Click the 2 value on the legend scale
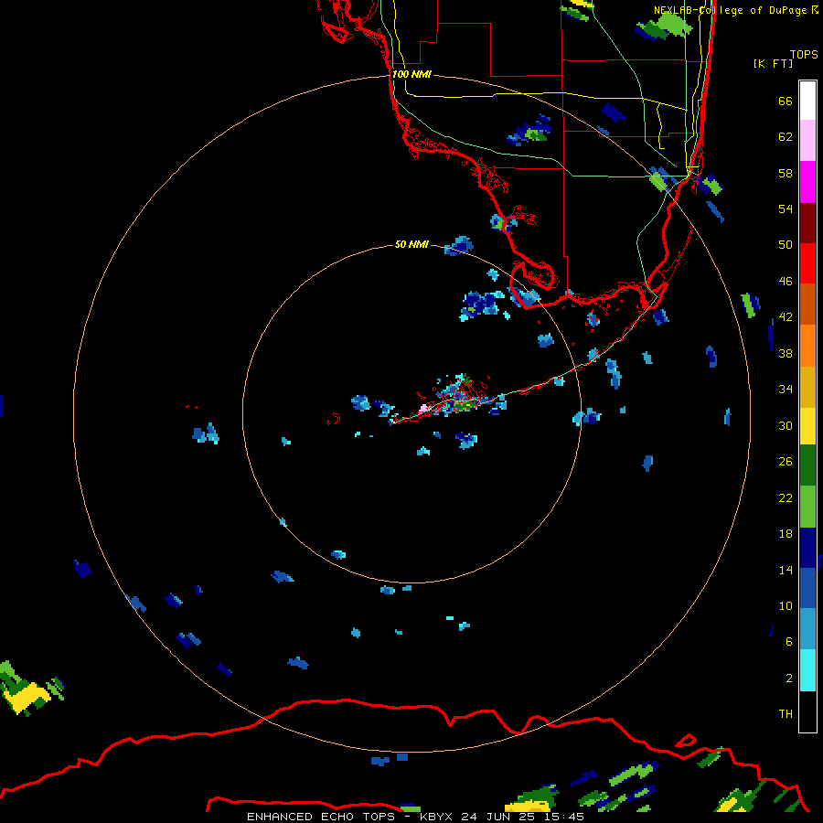823x823 pixels. [789, 678]
